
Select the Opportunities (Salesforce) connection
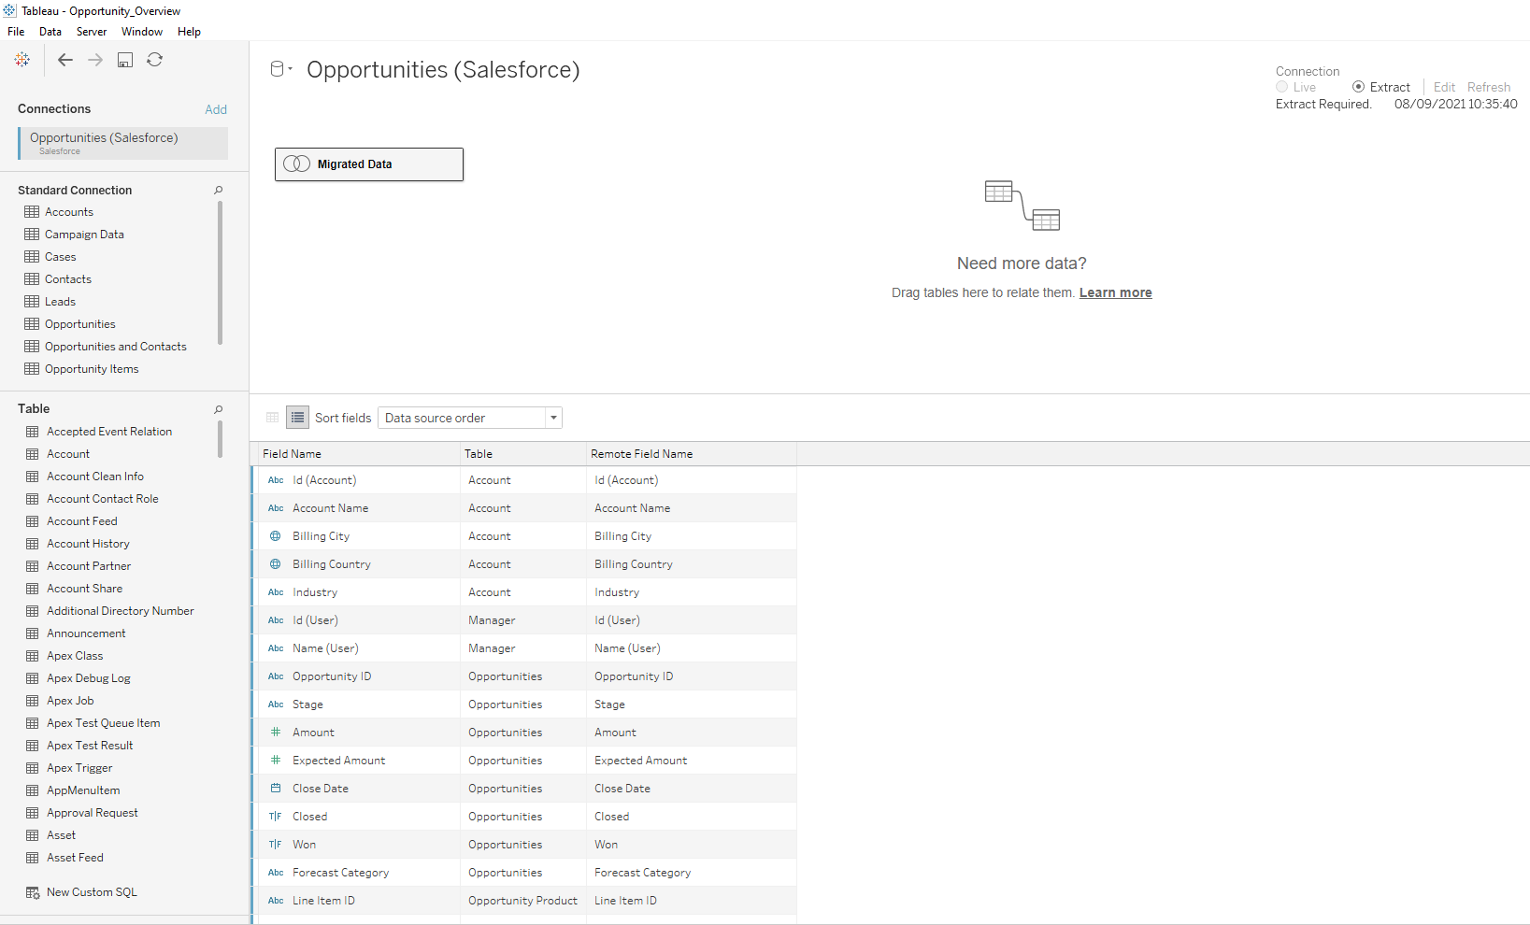click(122, 143)
